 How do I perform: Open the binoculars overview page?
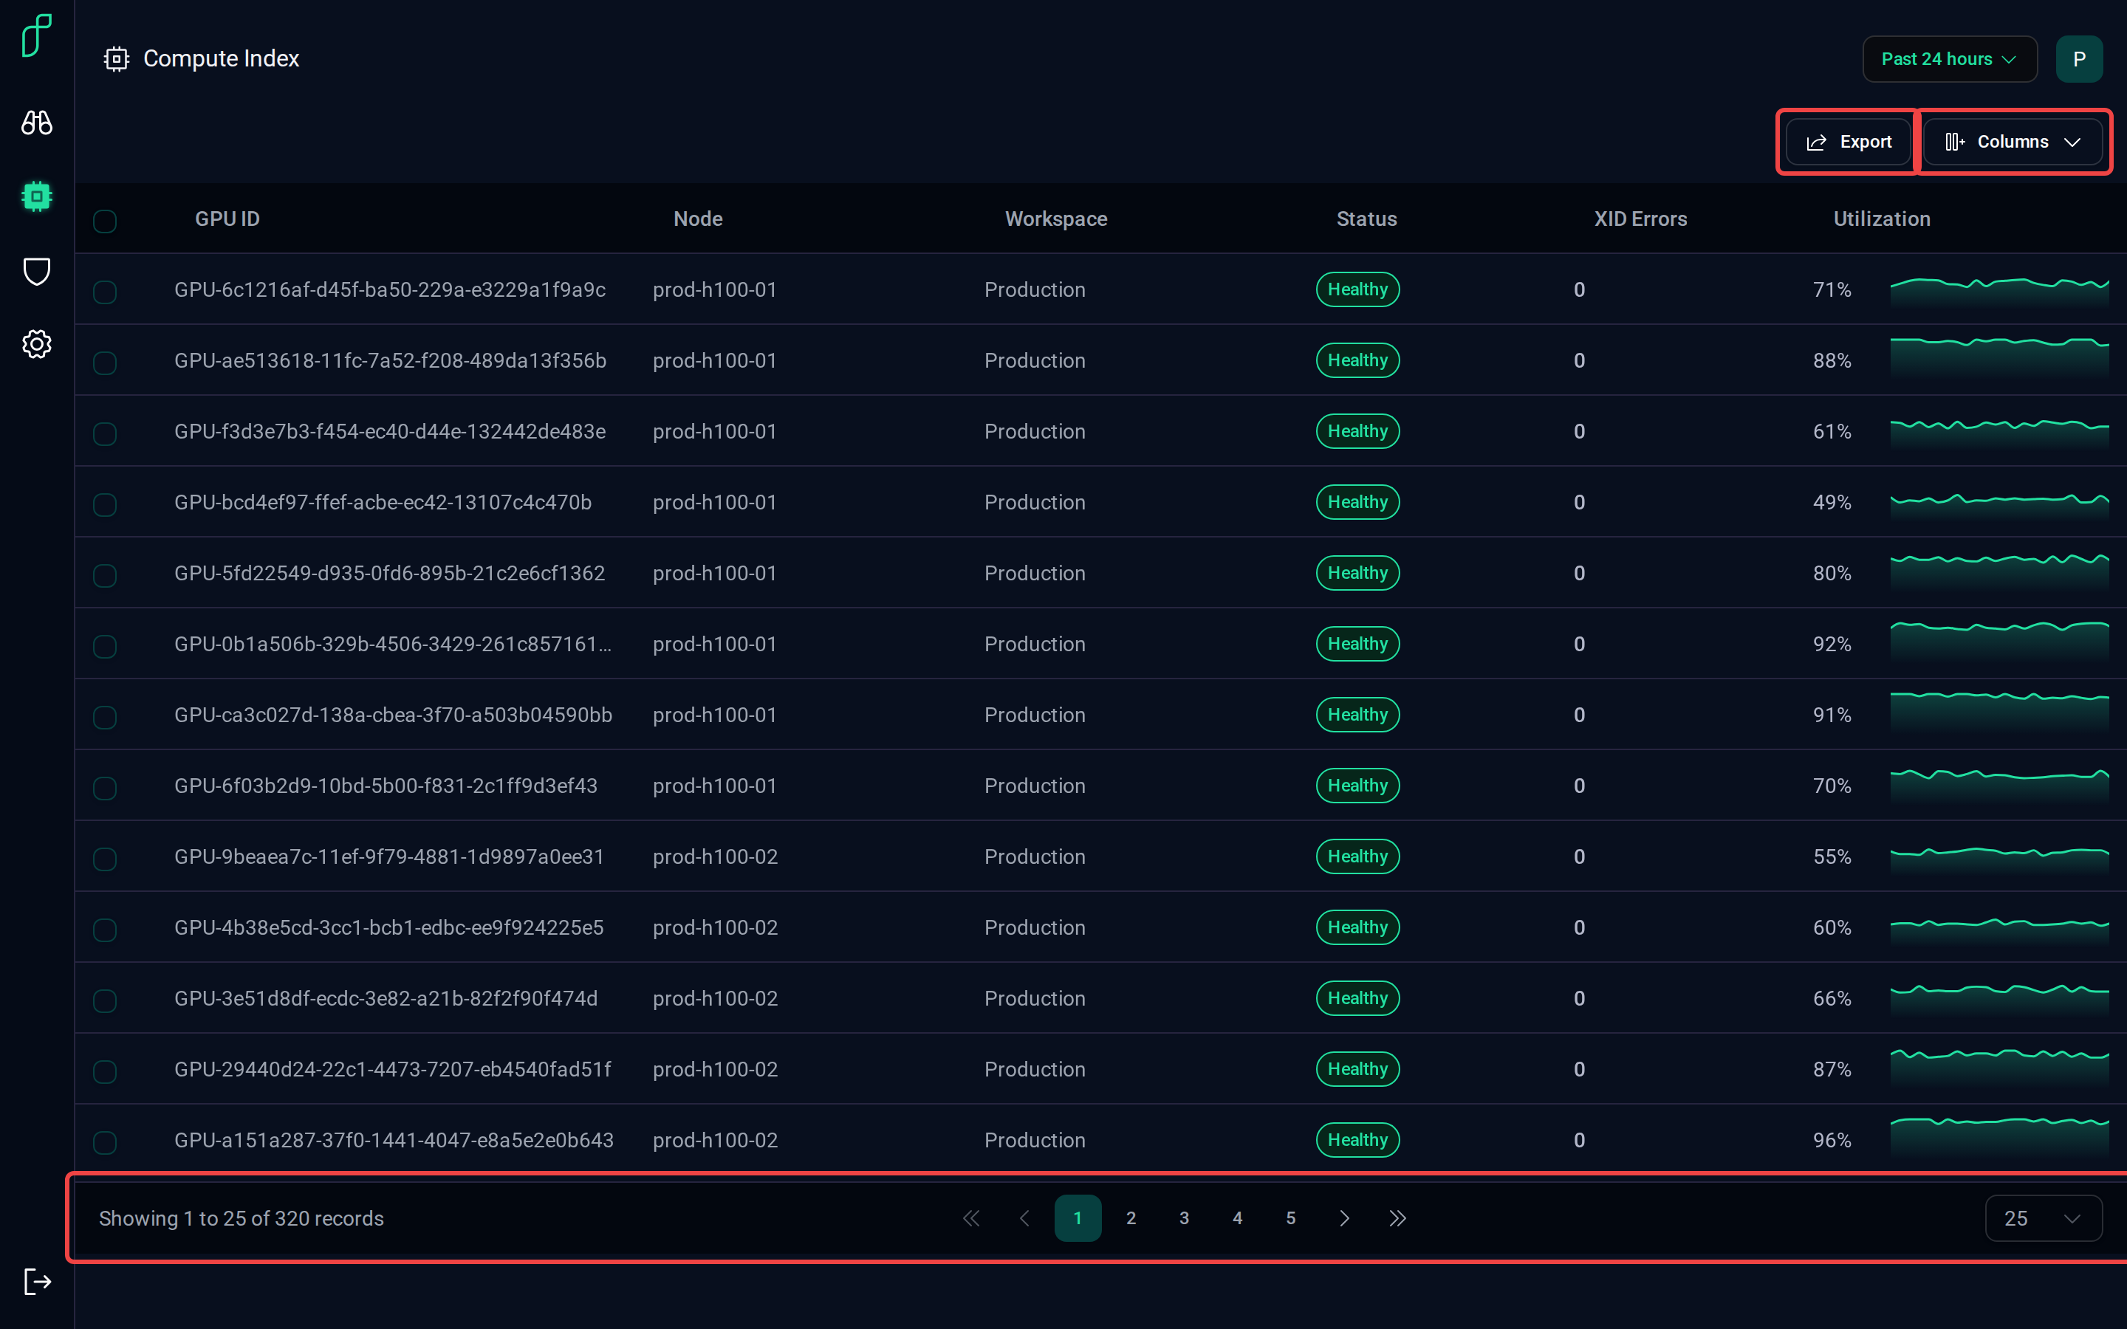[36, 122]
